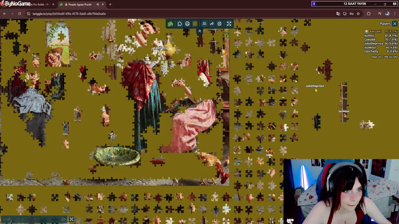Close the Pro Builds tab
Screen dimensions: 399x224
53,4
